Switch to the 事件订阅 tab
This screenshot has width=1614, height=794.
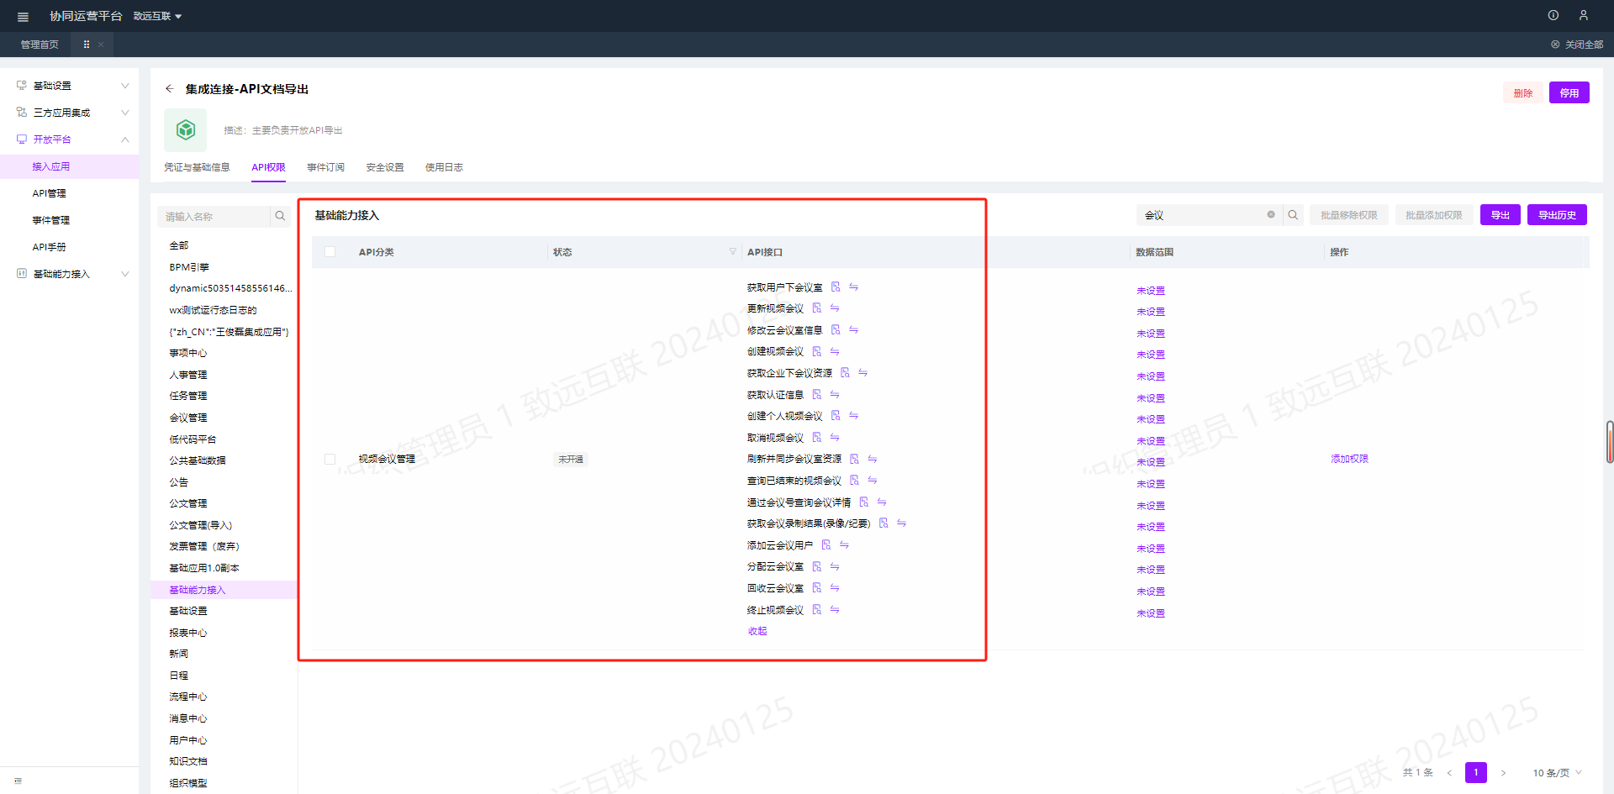pos(325,167)
